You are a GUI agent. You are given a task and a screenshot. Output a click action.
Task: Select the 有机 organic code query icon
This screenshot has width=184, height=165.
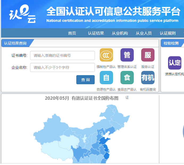tap(148, 78)
